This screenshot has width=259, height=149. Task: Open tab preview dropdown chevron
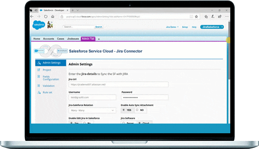(x=78, y=10)
